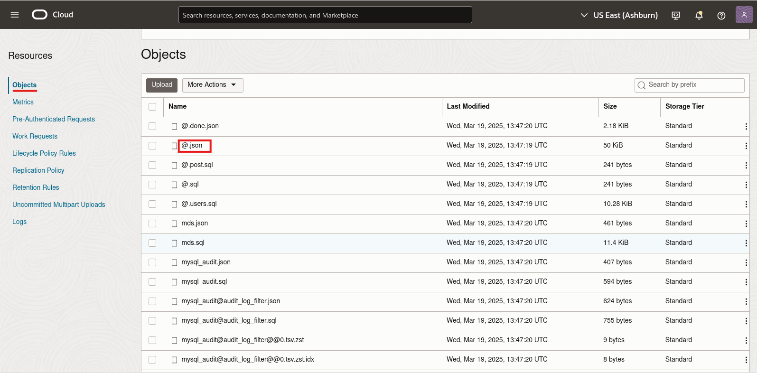Open Replication Policy section
This screenshot has width=757, height=373.
(x=38, y=170)
